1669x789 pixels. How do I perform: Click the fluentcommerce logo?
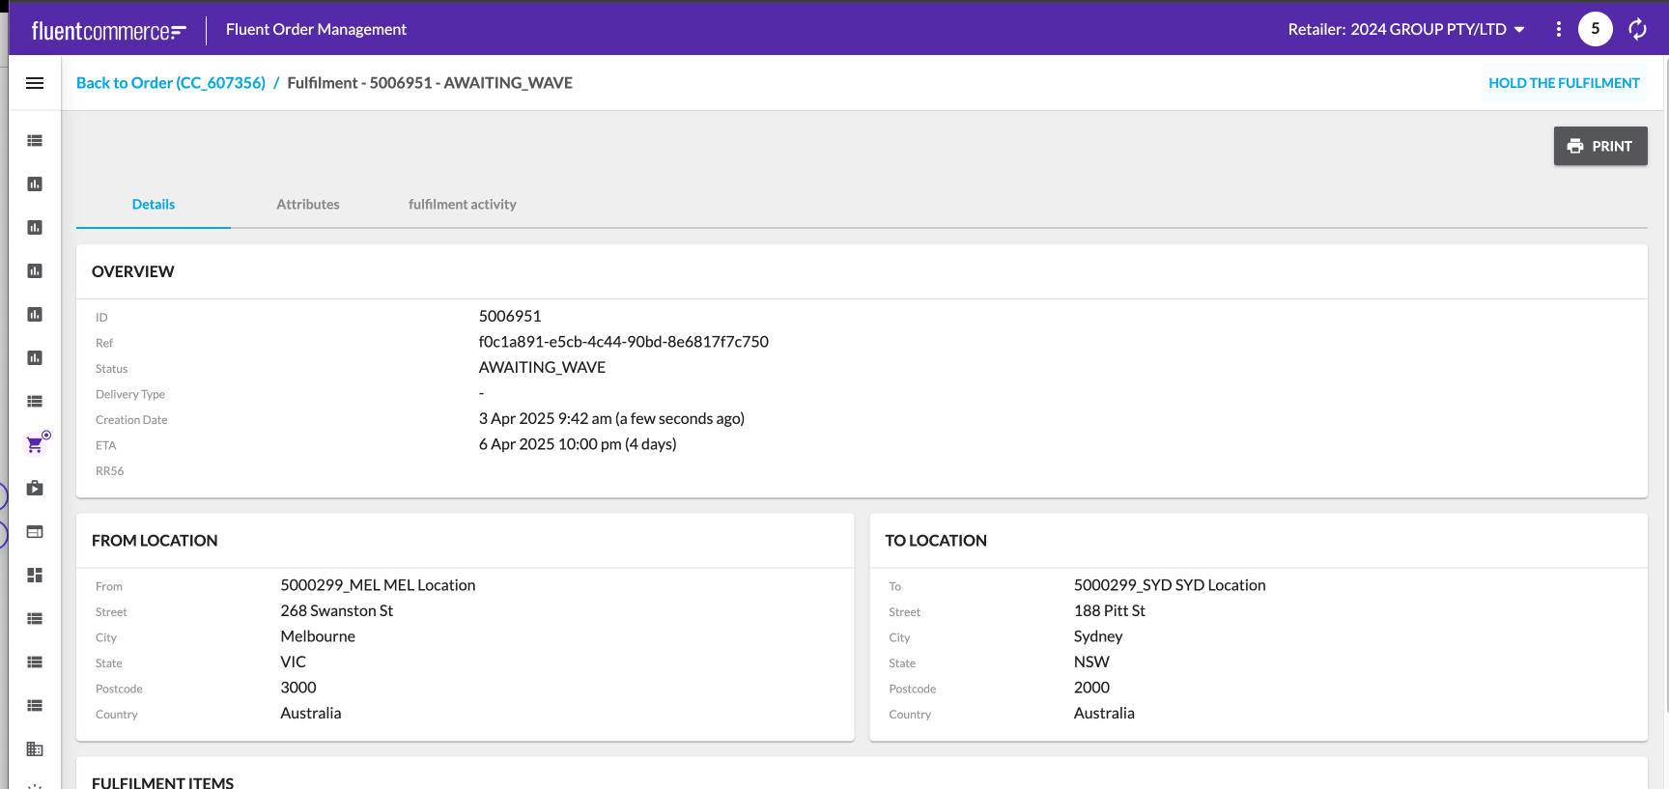click(108, 31)
